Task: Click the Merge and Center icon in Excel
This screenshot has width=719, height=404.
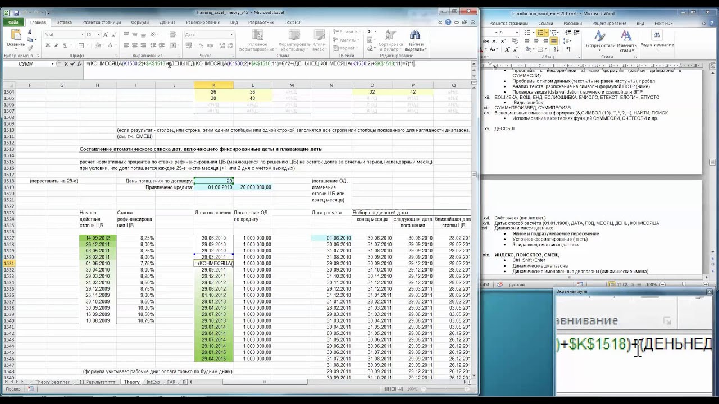Action: pyautogui.click(x=172, y=45)
